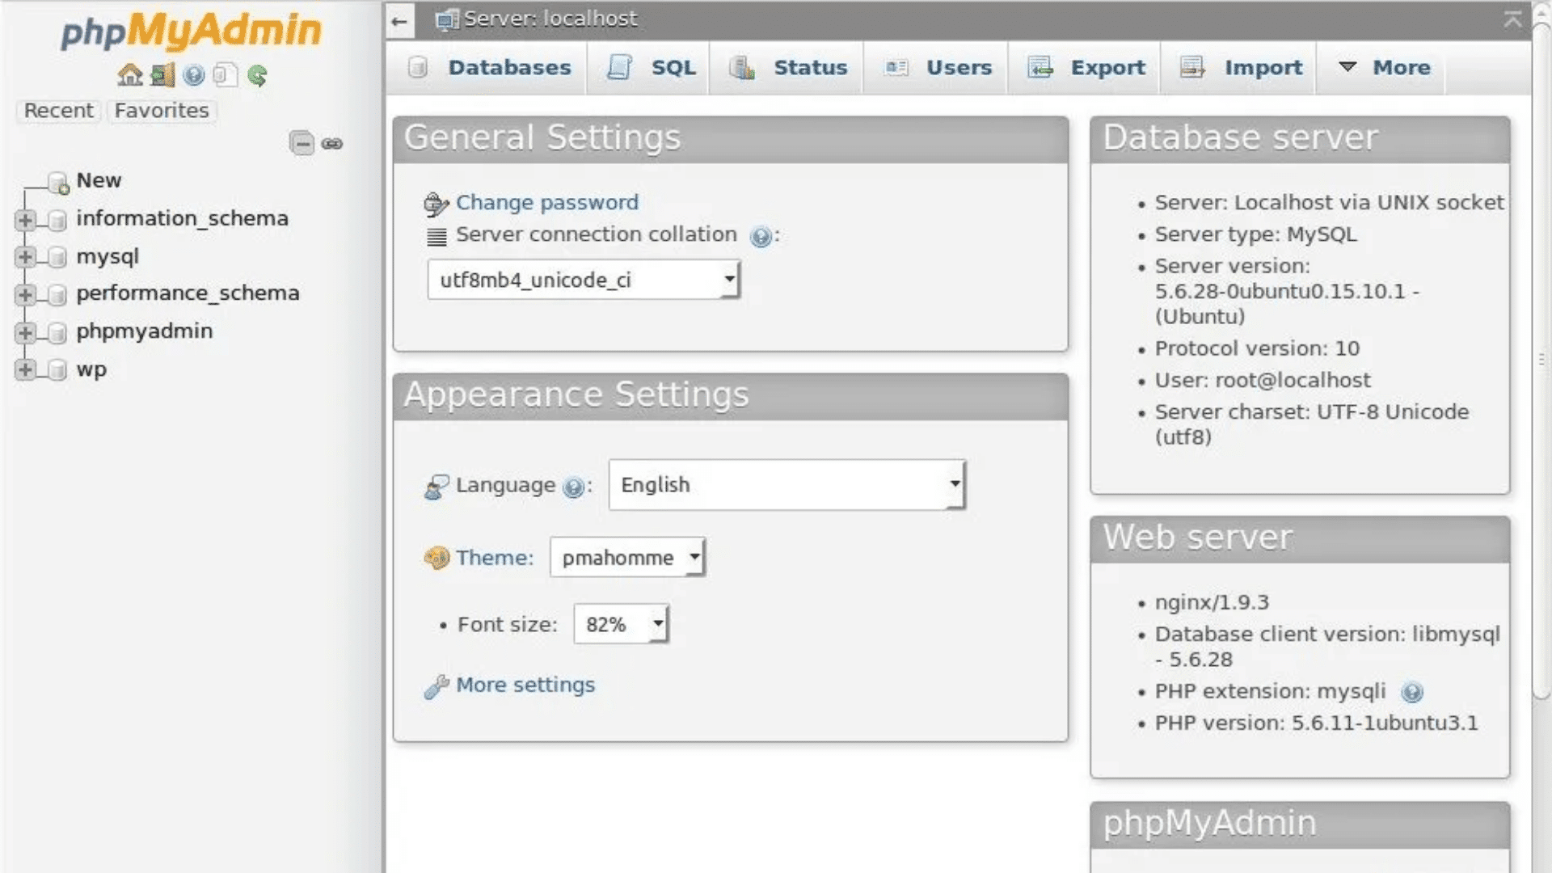Open the SQL tab in toolbar
Viewport: 1552px width, 873px height.
(673, 68)
